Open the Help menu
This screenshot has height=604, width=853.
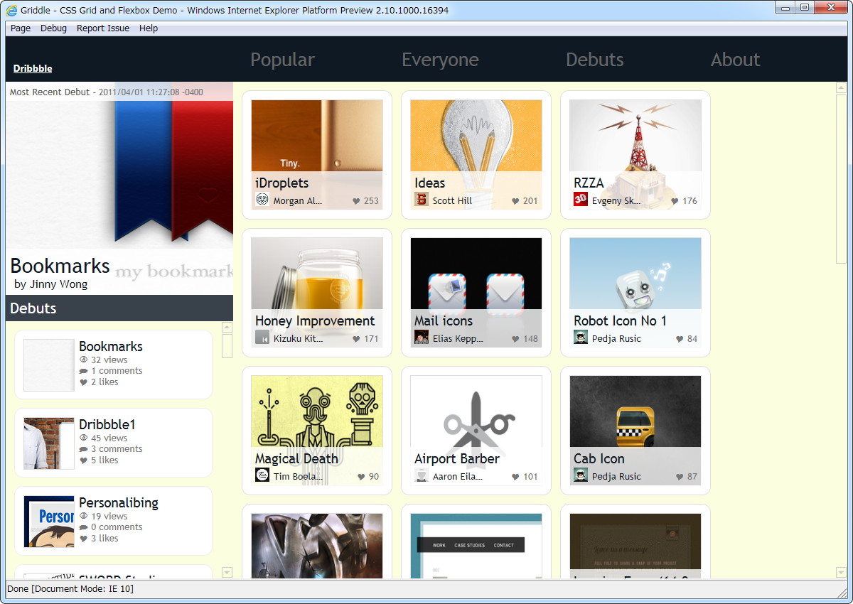[x=149, y=28]
